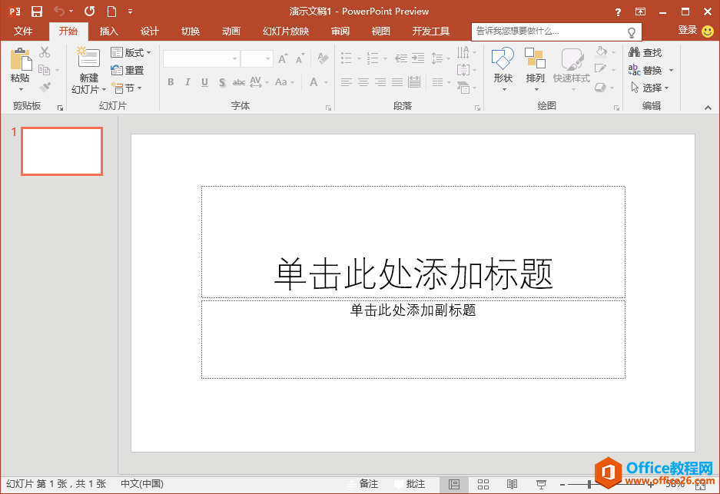The image size is (720, 494).
Task: Click the Decrease Indent icon
Action: tap(401, 58)
